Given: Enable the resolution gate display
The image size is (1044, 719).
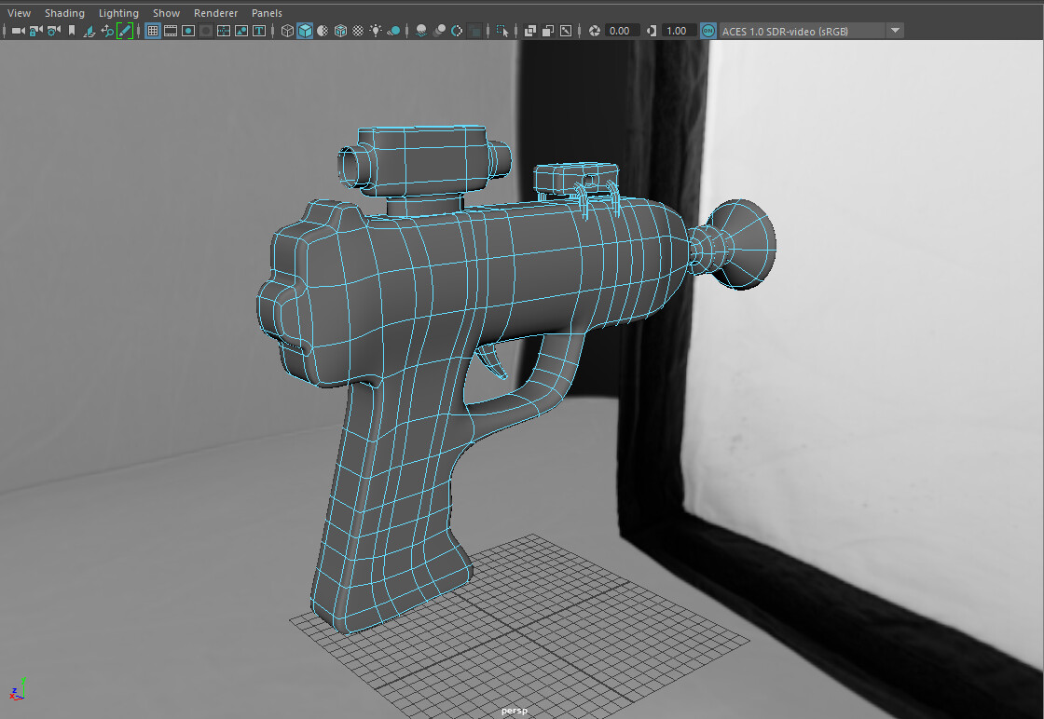Looking at the screenshot, I should (187, 30).
